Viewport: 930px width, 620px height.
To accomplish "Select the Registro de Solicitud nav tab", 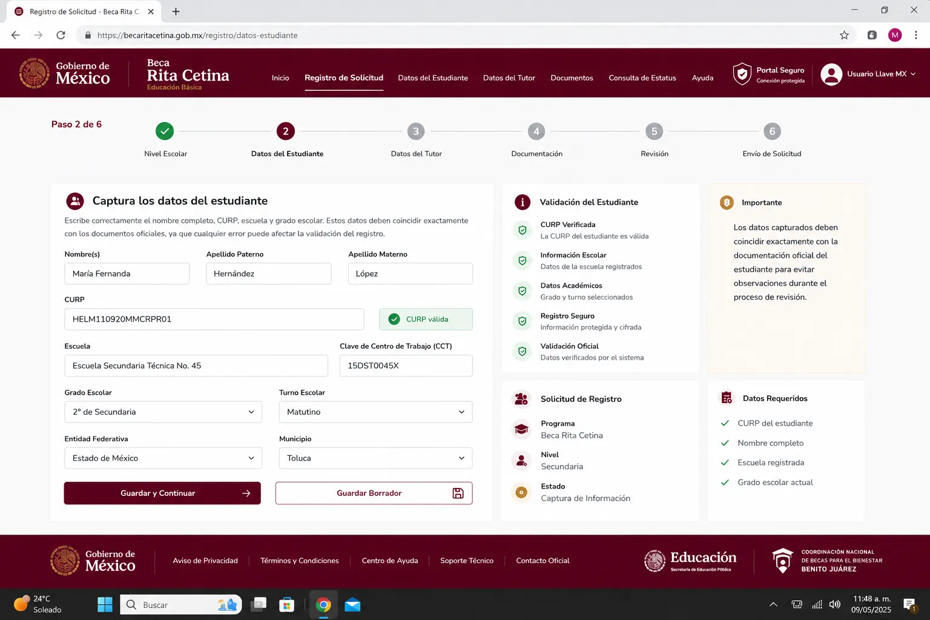I will 344,78.
